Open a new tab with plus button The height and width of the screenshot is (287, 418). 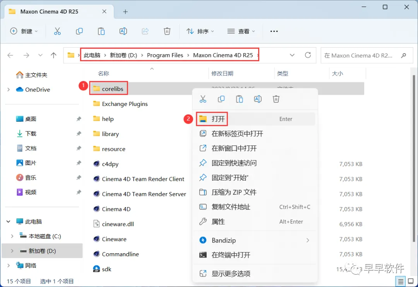125,12
